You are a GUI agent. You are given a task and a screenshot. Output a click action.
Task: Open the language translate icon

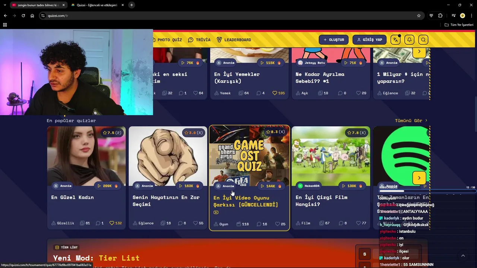click(395, 40)
